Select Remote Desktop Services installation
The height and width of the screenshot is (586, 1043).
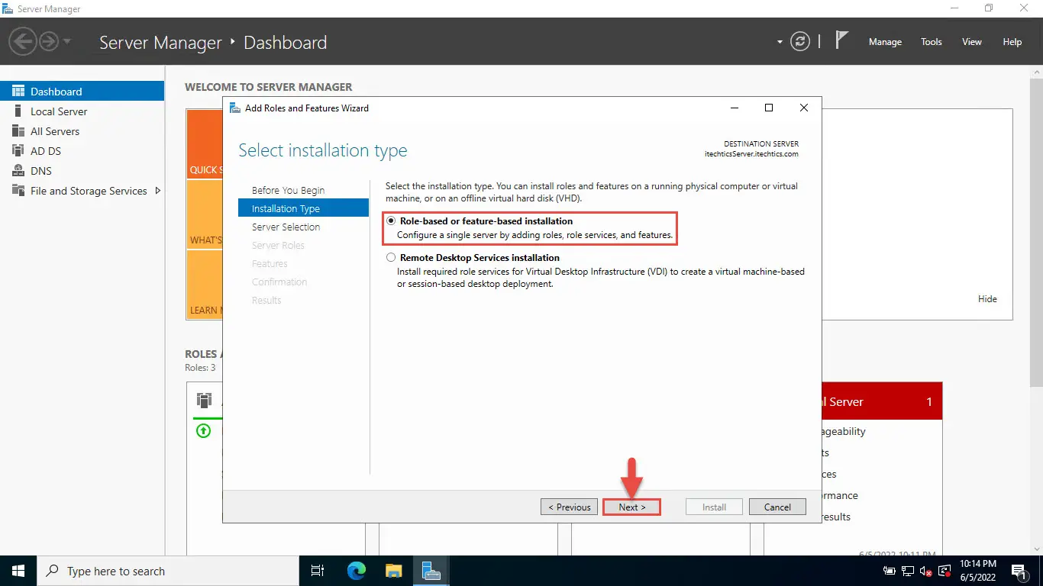pyautogui.click(x=392, y=258)
